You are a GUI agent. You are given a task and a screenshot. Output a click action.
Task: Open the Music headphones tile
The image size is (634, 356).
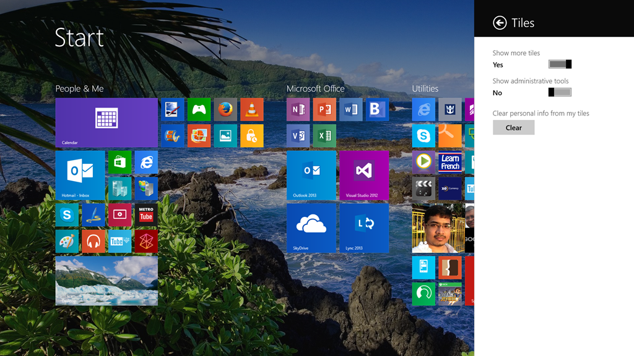[x=93, y=242]
